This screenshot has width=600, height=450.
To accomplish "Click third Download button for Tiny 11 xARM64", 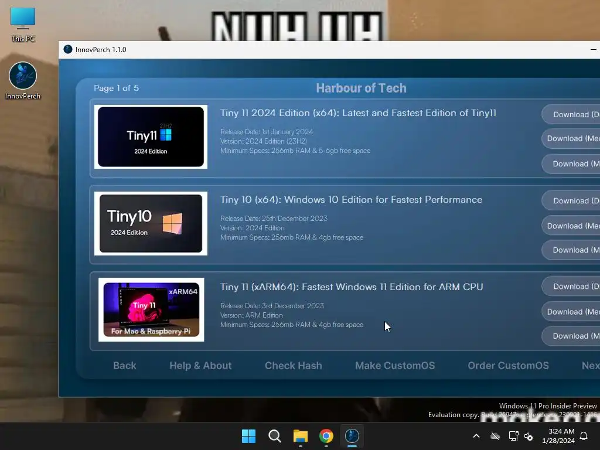I will pyautogui.click(x=571, y=336).
